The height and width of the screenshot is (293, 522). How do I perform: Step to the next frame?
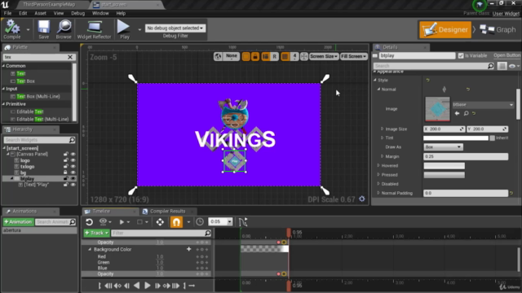[157, 286]
